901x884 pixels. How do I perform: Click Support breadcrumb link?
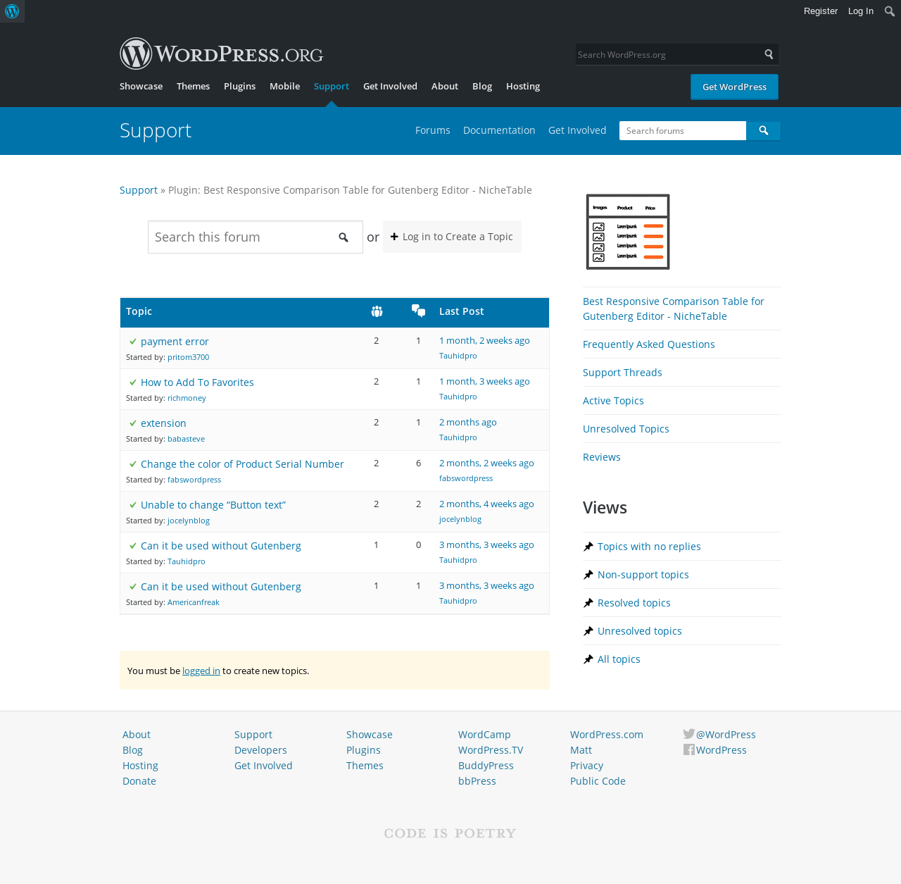point(139,190)
